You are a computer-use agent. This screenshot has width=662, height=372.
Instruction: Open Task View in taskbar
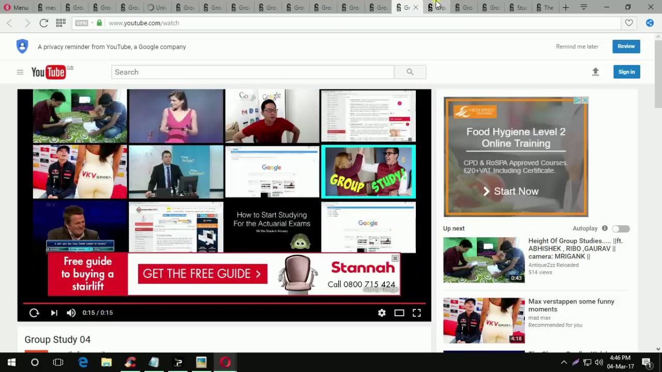(58, 362)
